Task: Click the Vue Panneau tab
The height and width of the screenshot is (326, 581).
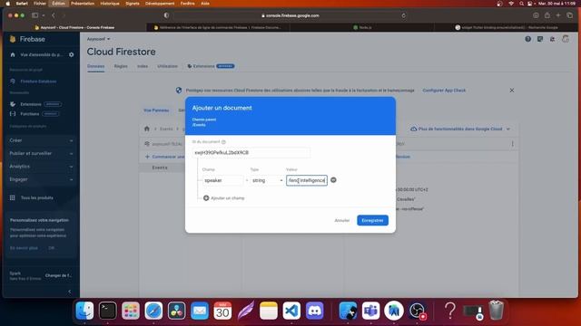Action: 156,110
